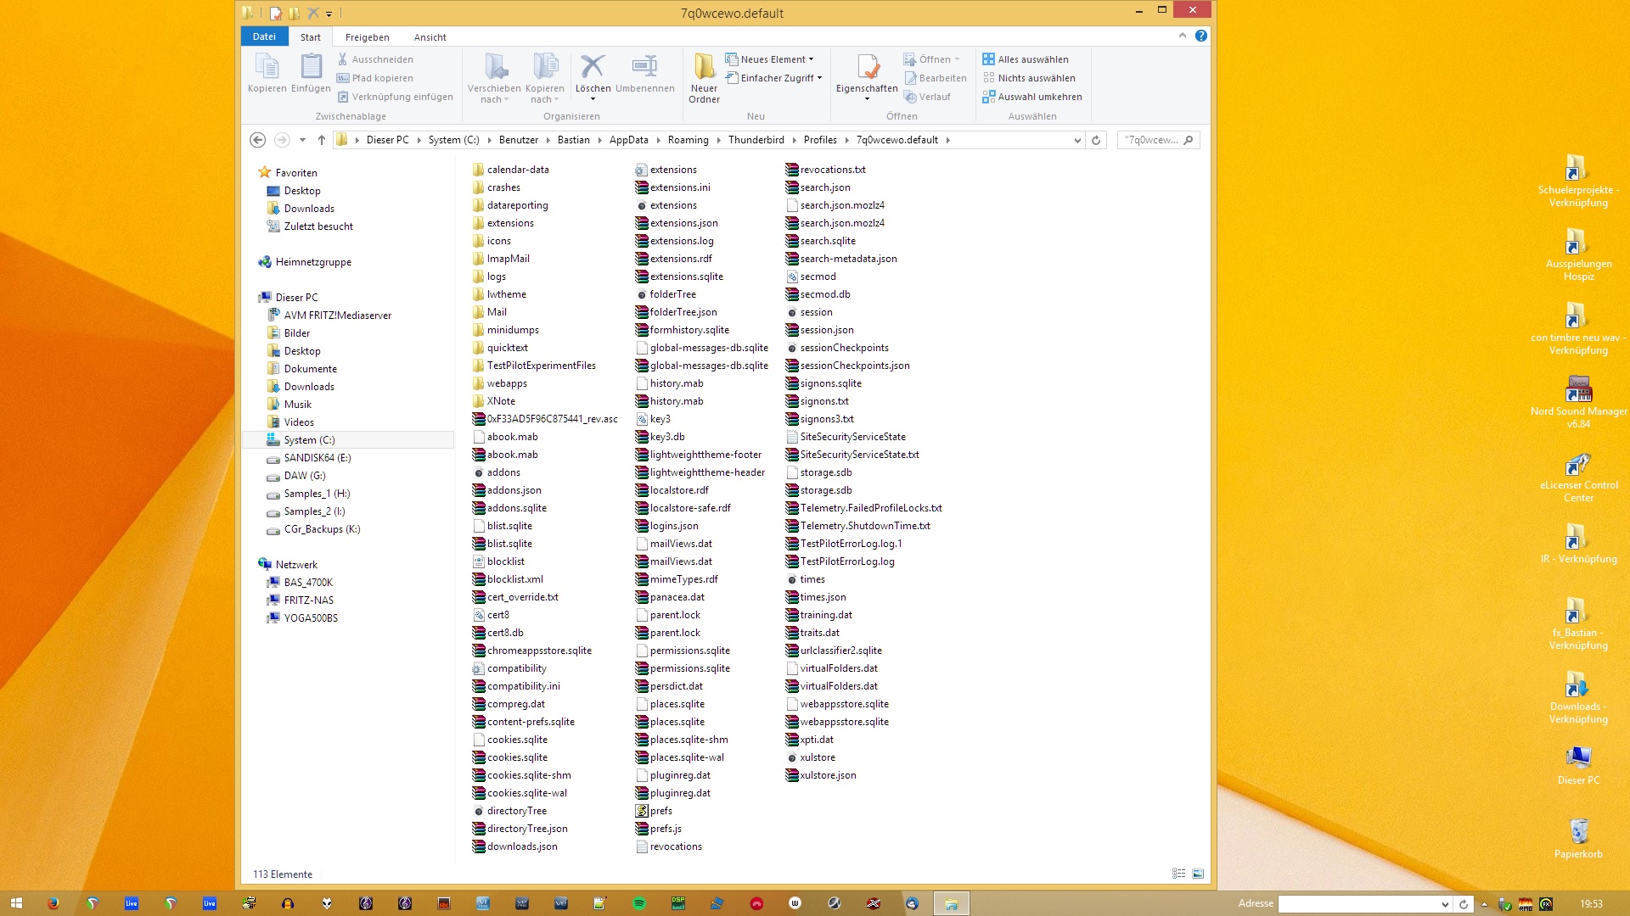Switch to large icons view in status bar
Viewport: 1630px width, 916px height.
1198,874
